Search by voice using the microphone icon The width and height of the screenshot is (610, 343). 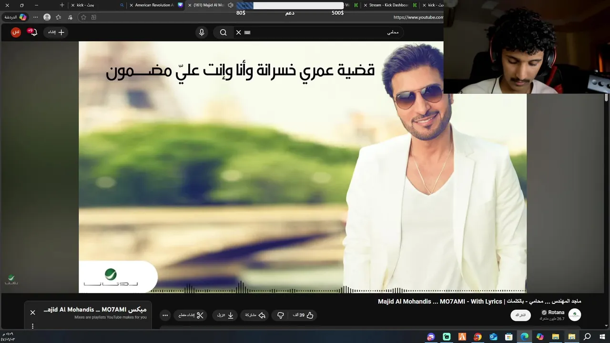(x=202, y=32)
